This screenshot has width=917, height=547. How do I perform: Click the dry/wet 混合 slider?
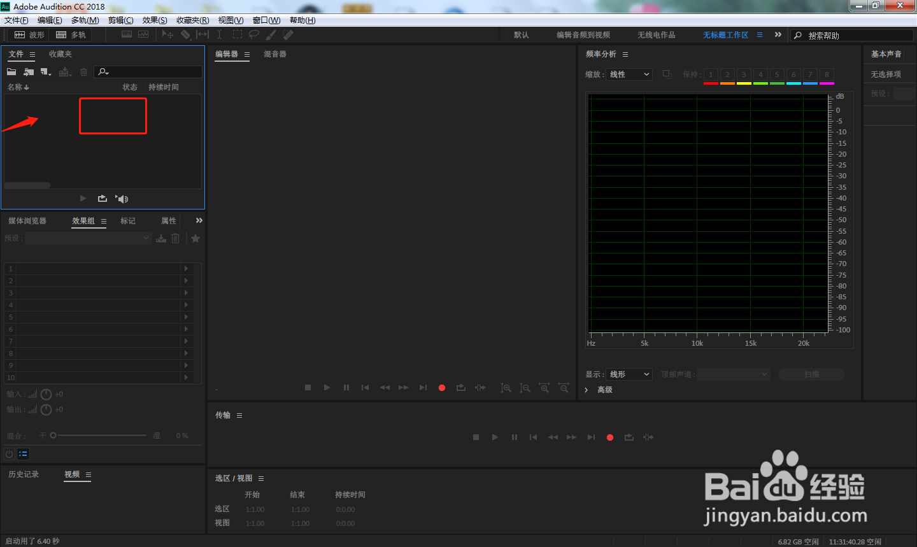[x=99, y=436]
